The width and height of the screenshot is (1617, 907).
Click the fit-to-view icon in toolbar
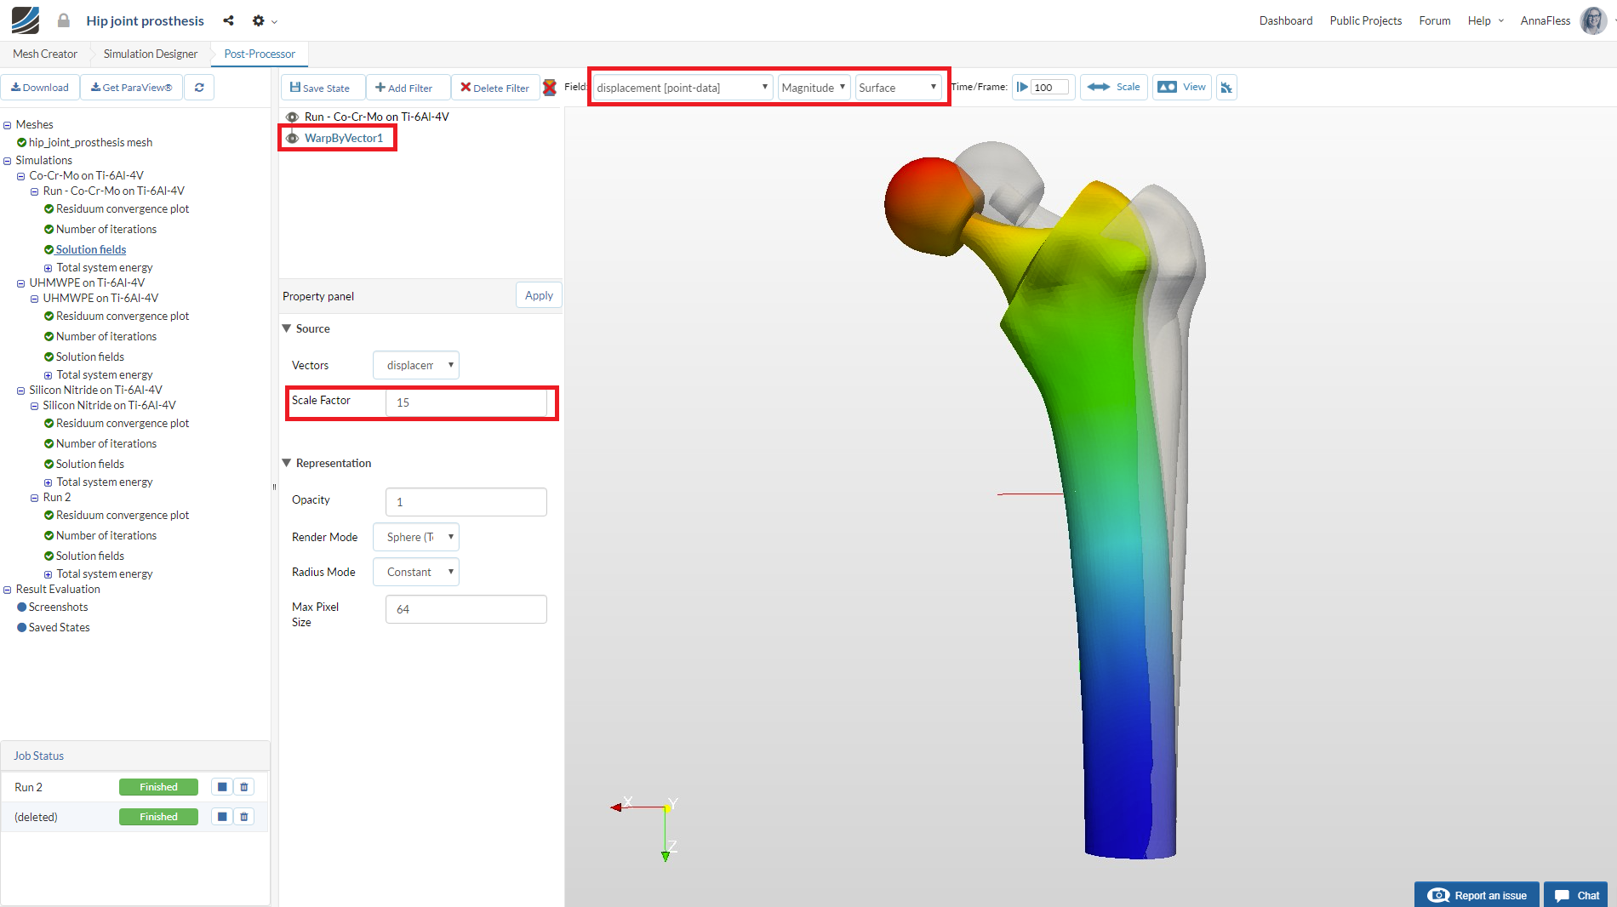point(1226,87)
